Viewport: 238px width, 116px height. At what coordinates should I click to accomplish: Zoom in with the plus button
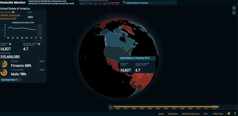(x=234, y=8)
